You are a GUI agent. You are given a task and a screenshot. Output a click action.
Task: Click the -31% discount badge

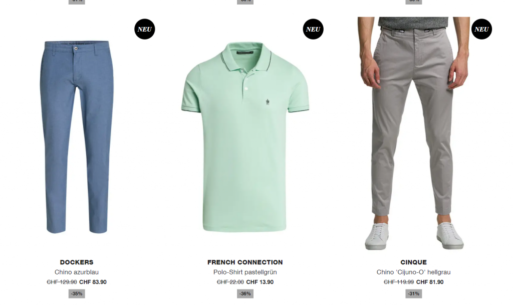pos(413,293)
